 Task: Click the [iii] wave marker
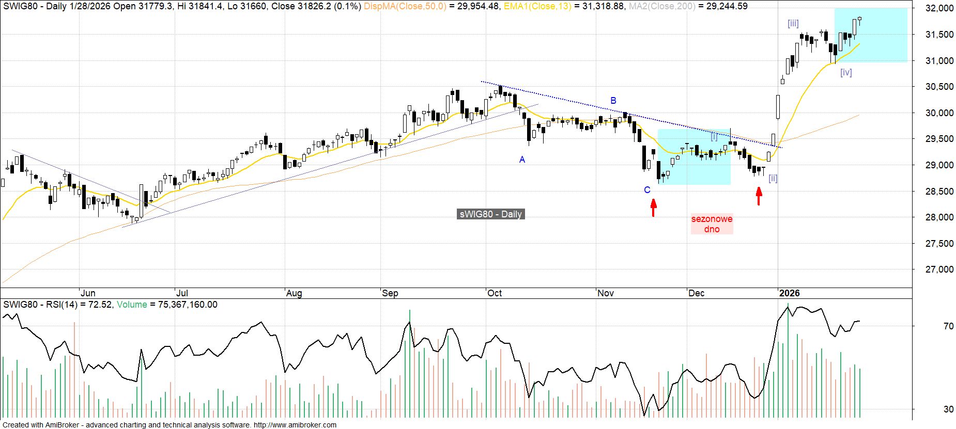(793, 23)
